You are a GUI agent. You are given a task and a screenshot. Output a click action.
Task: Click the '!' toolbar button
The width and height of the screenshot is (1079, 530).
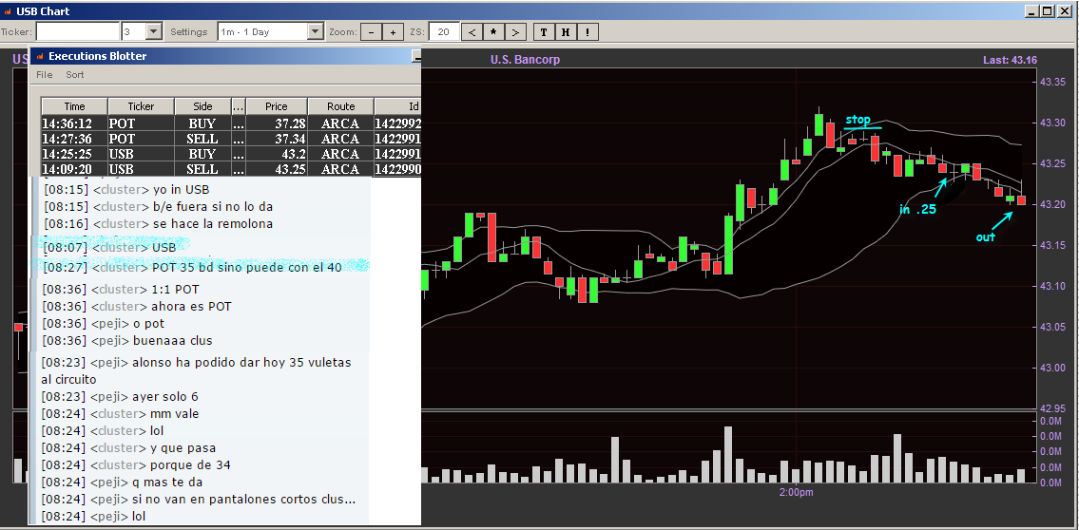(587, 31)
